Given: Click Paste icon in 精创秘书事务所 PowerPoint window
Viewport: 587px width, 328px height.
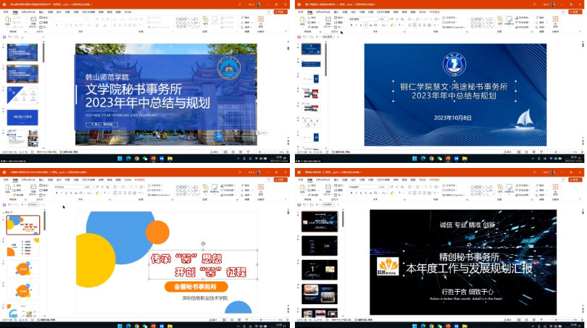Looking at the screenshot, I should click(302, 188).
